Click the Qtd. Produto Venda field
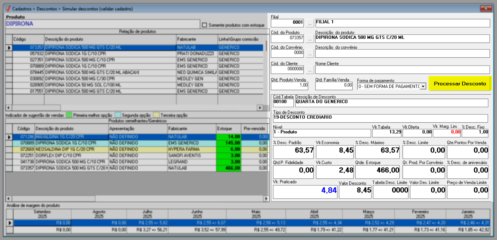The width and height of the screenshot is (497, 240). pyautogui.click(x=289, y=85)
